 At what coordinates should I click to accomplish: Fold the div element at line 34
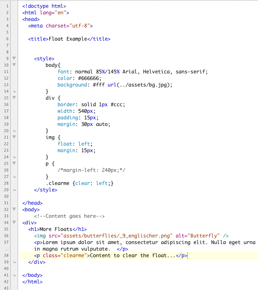14,223
